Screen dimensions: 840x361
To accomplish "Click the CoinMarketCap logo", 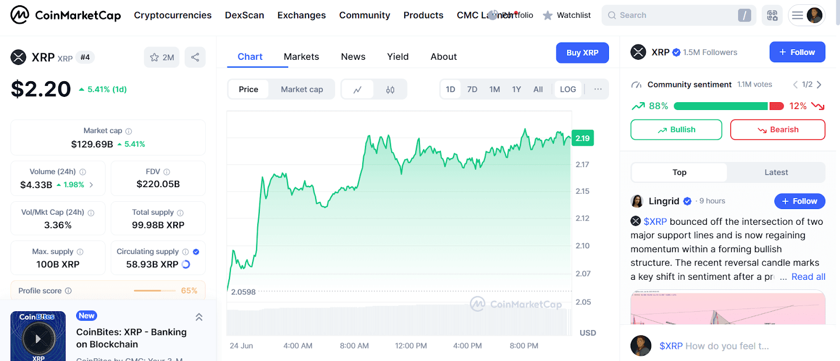I will coord(66,15).
